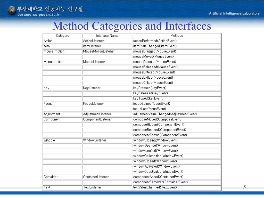
Task: Select the MouseListener cell
Action: (107, 62)
